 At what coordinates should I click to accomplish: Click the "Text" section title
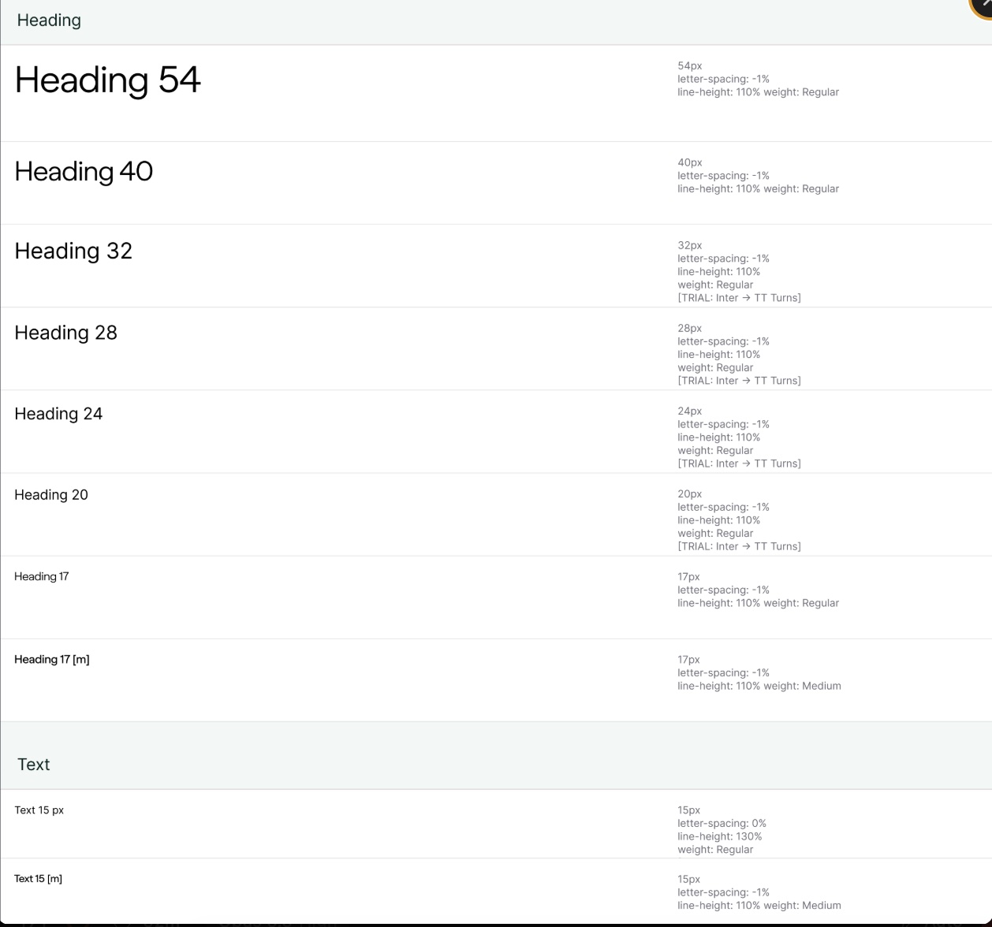(34, 765)
